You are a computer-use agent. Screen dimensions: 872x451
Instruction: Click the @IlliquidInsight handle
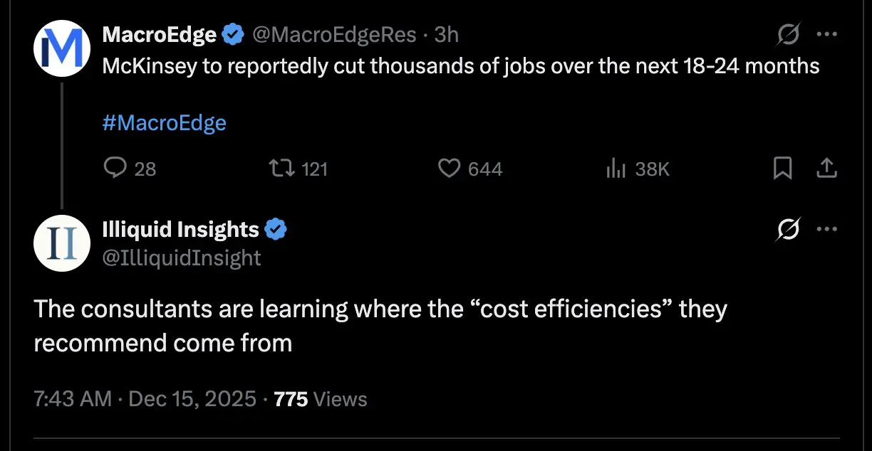coord(182,257)
